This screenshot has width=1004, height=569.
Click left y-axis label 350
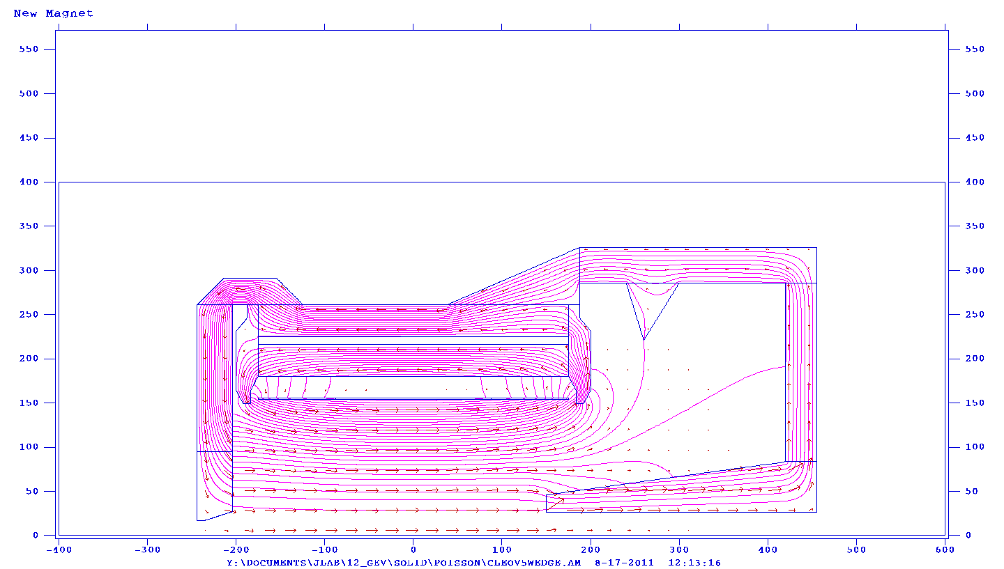click(29, 226)
